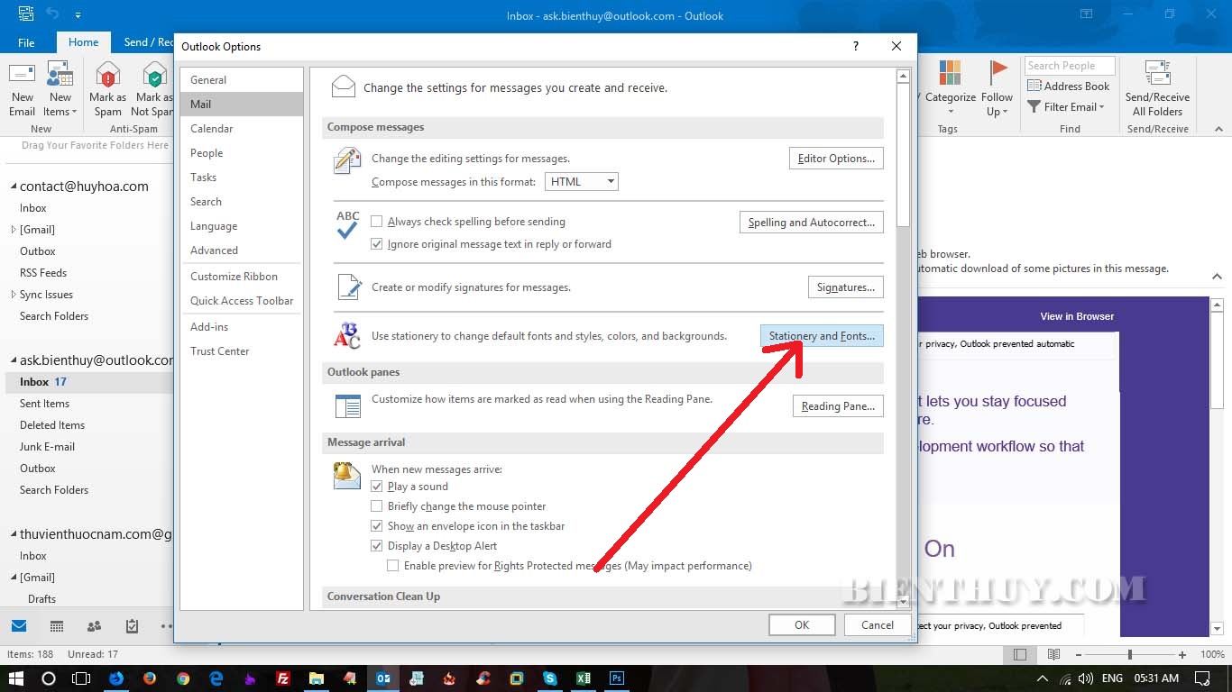Select People category in Outlook Options
1232x692 pixels.
(242, 153)
